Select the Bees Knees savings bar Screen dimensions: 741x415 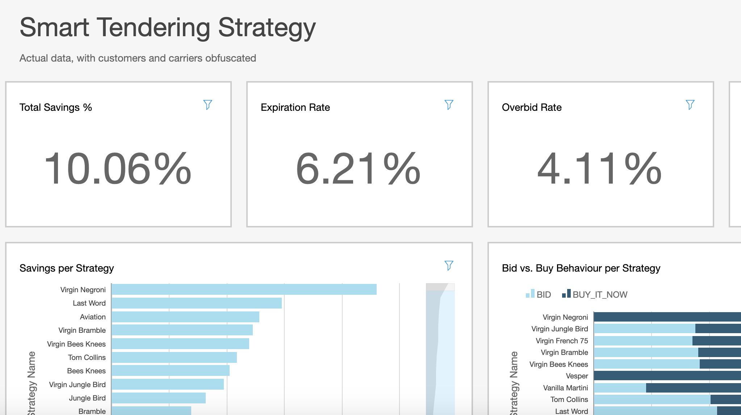[x=171, y=370]
